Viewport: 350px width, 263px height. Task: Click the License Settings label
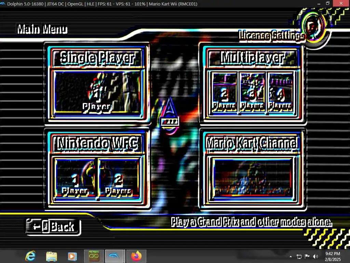point(272,36)
